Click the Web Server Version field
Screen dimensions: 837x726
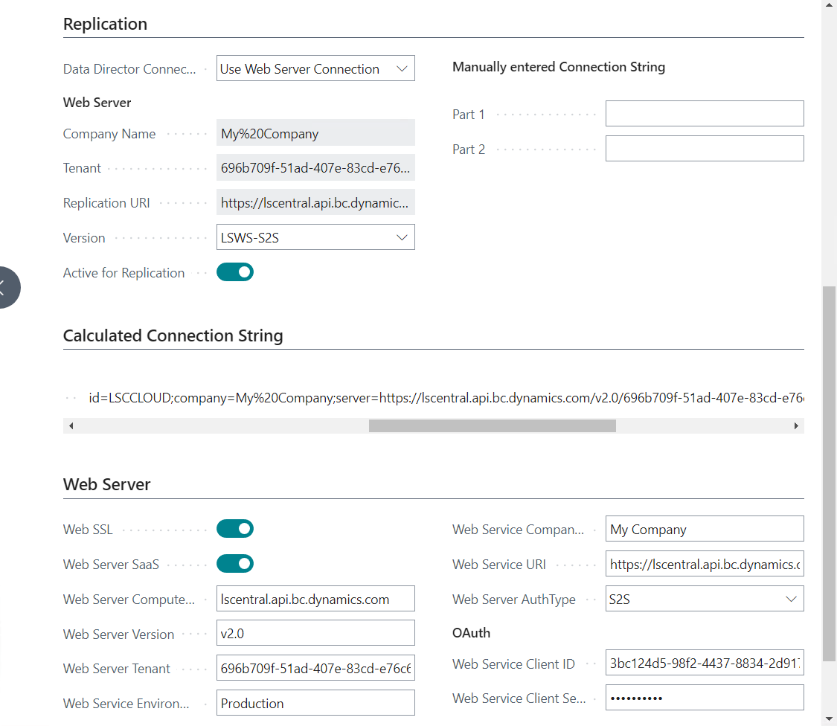point(315,634)
